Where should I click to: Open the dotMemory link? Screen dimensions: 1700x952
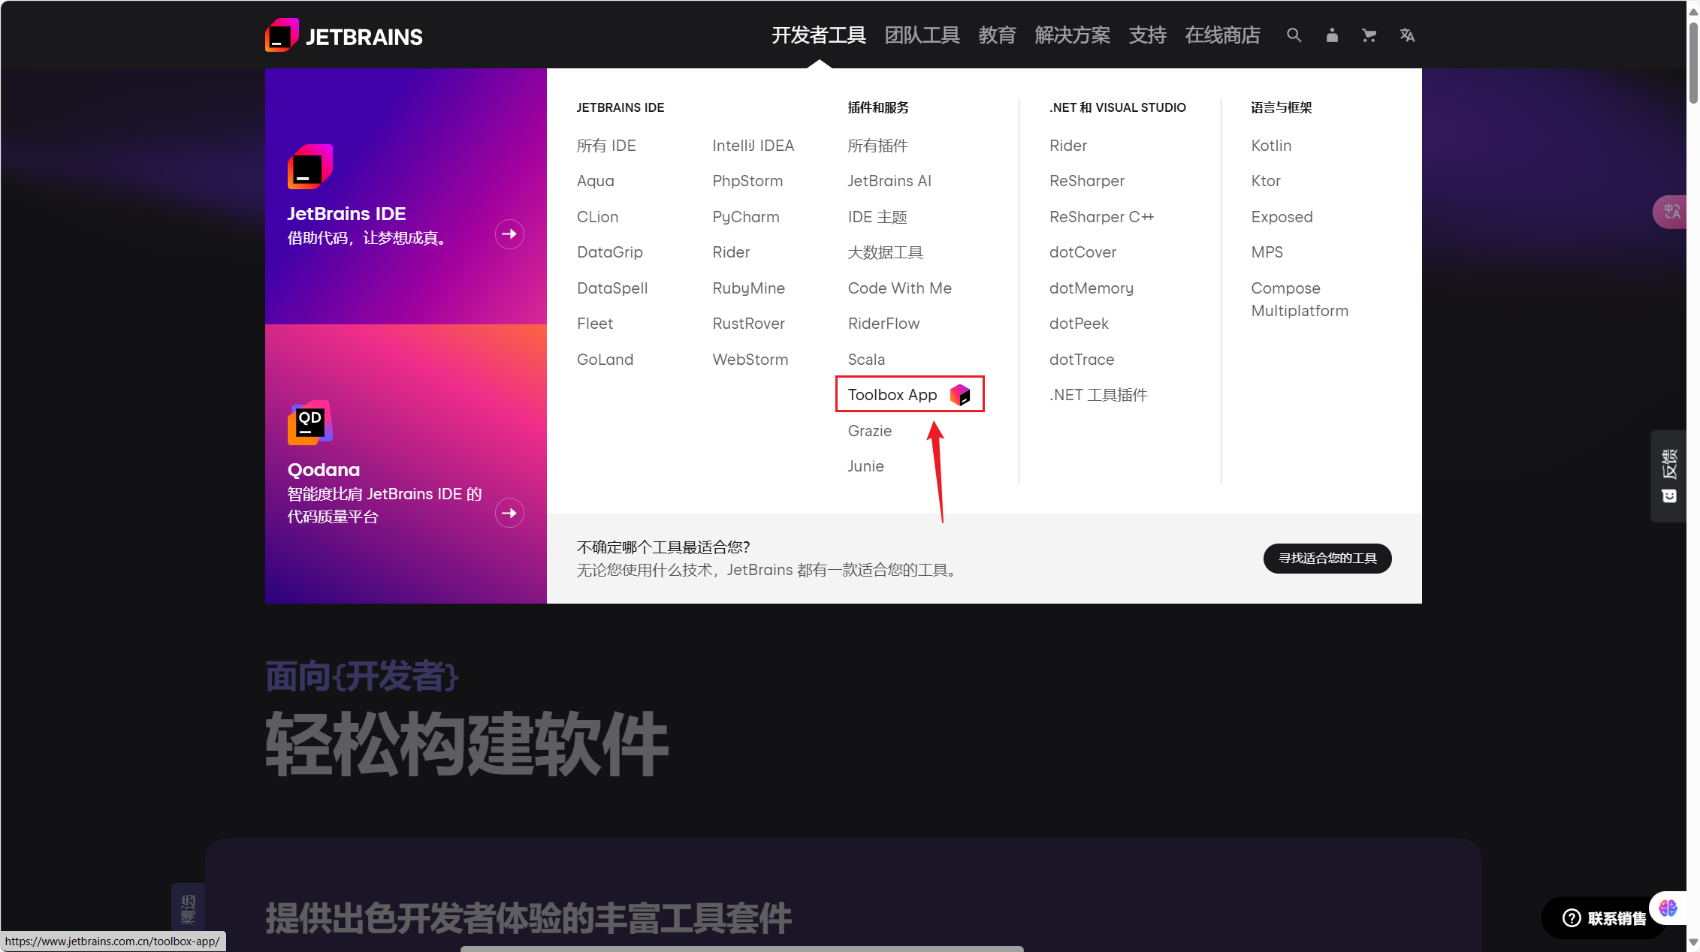coord(1092,288)
